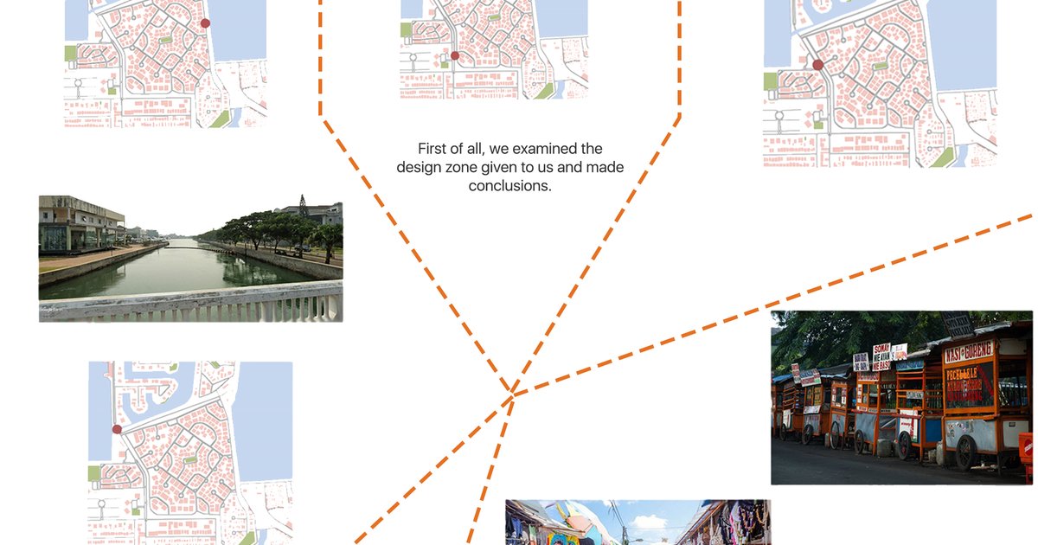Click the red marker on the top-left map
This screenshot has width=1038, height=545.
coord(205,24)
